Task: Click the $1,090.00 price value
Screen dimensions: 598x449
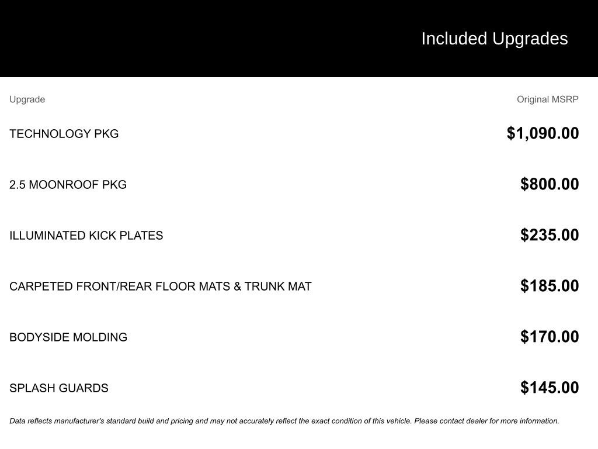Action: point(543,133)
